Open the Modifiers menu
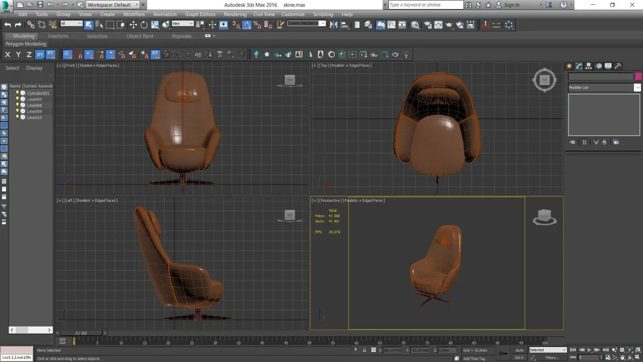 [134, 14]
